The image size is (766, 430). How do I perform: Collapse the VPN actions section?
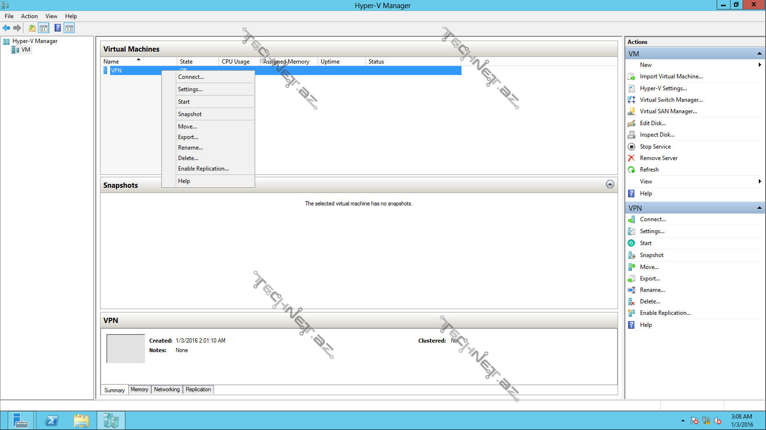tap(759, 208)
